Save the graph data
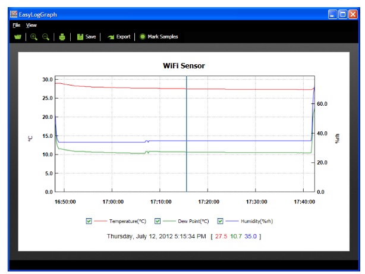Screen dimensions: 365x274 click(86, 37)
